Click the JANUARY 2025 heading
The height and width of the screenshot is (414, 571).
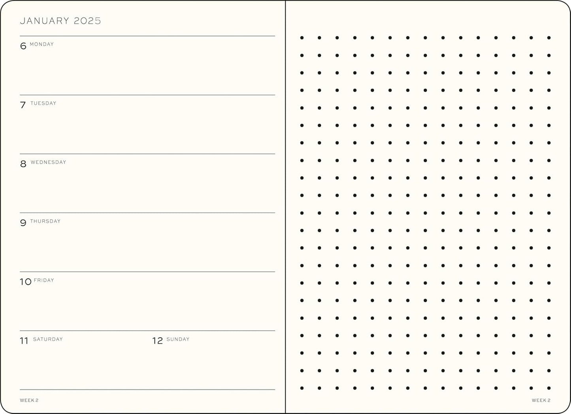point(60,21)
